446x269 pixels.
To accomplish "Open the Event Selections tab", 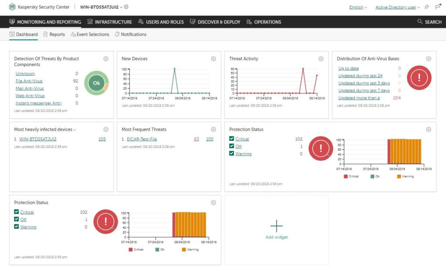I will click(93, 34).
